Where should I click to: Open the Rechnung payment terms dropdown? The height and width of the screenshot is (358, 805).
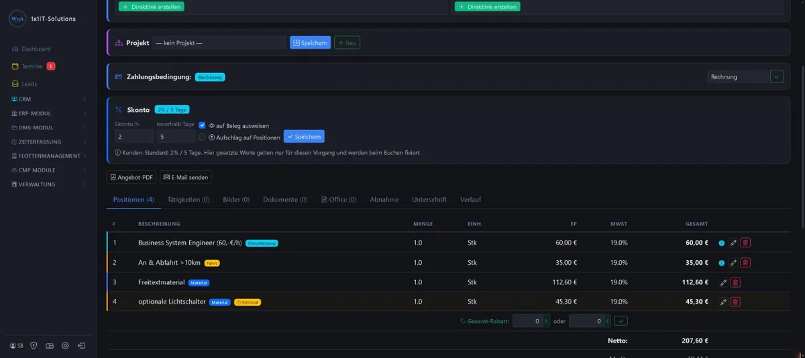pyautogui.click(x=737, y=76)
